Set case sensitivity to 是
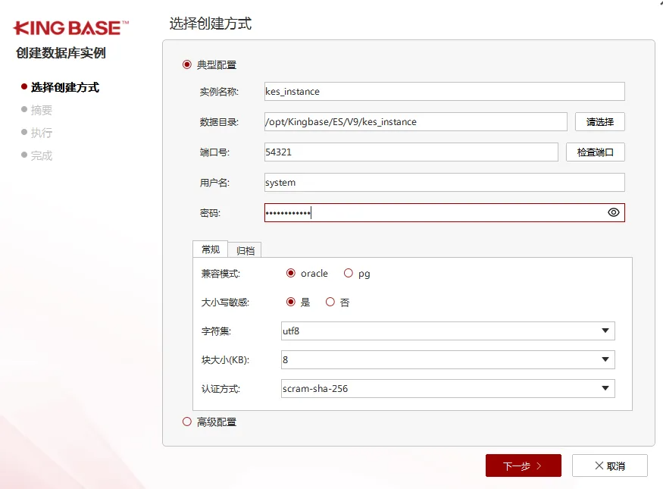 click(291, 302)
